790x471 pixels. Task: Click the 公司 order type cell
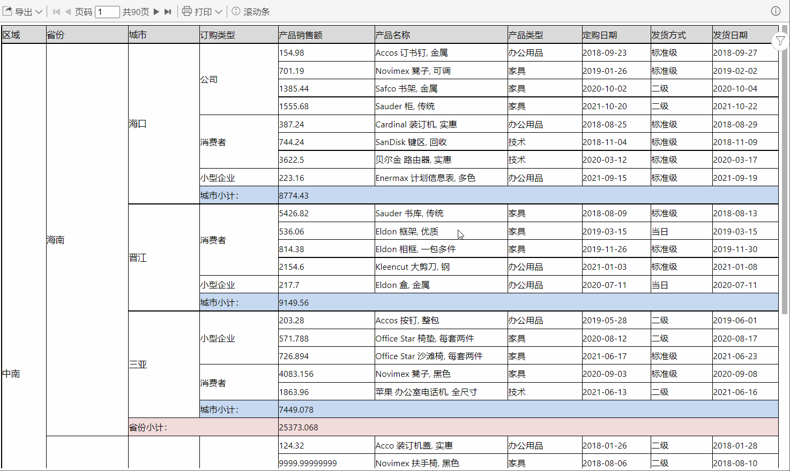tap(239, 79)
